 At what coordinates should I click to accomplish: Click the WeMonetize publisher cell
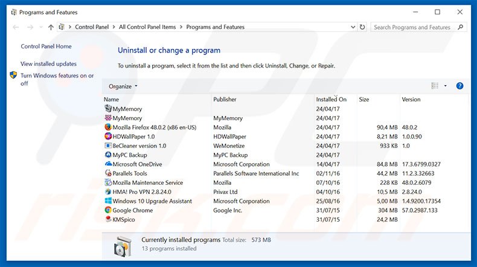(x=229, y=146)
